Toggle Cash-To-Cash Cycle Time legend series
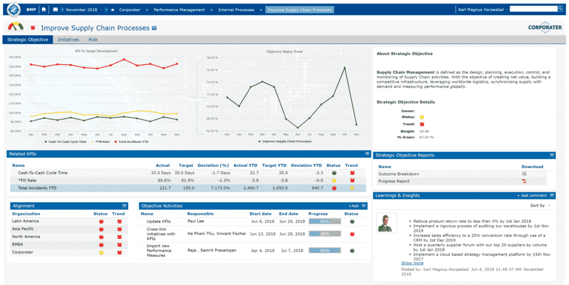Image resolution: width=569 pixels, height=285 pixels. pos(65,141)
